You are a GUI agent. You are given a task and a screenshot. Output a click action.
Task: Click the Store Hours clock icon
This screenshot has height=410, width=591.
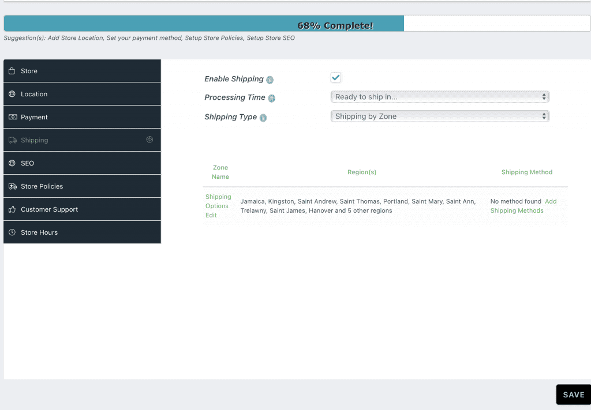[x=12, y=232]
